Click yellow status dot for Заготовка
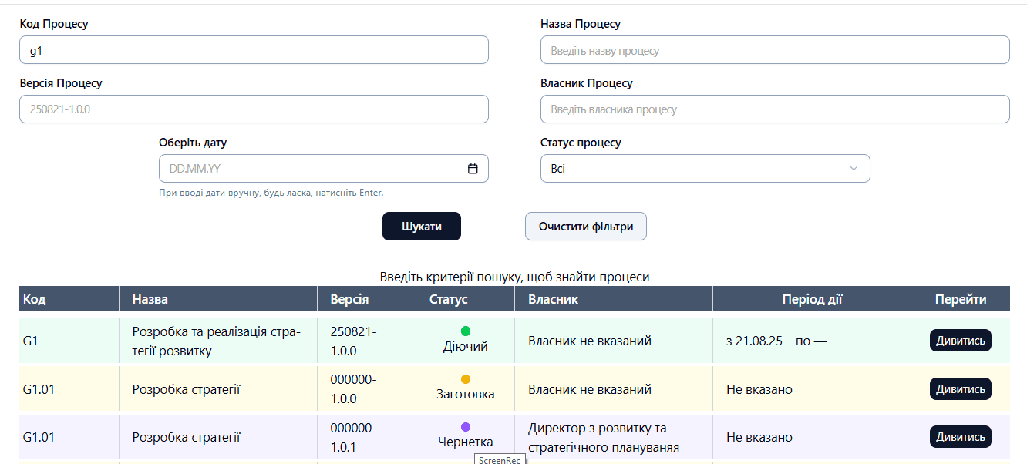Screen dimensions: 1027x464 point(466,379)
